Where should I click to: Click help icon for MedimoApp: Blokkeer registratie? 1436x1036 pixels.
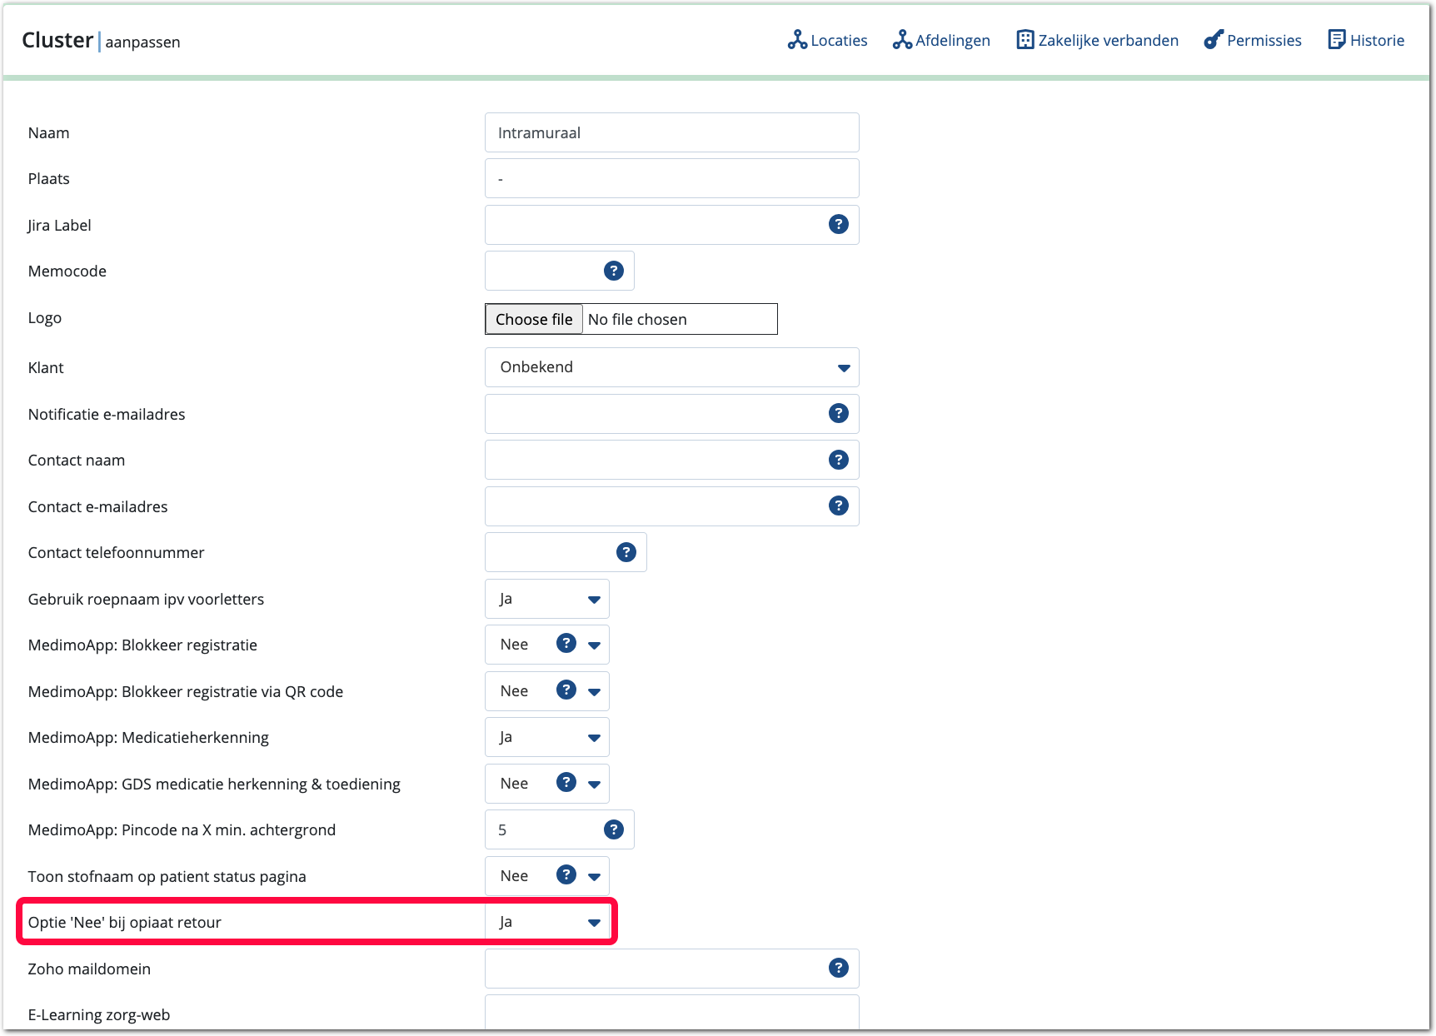[566, 644]
